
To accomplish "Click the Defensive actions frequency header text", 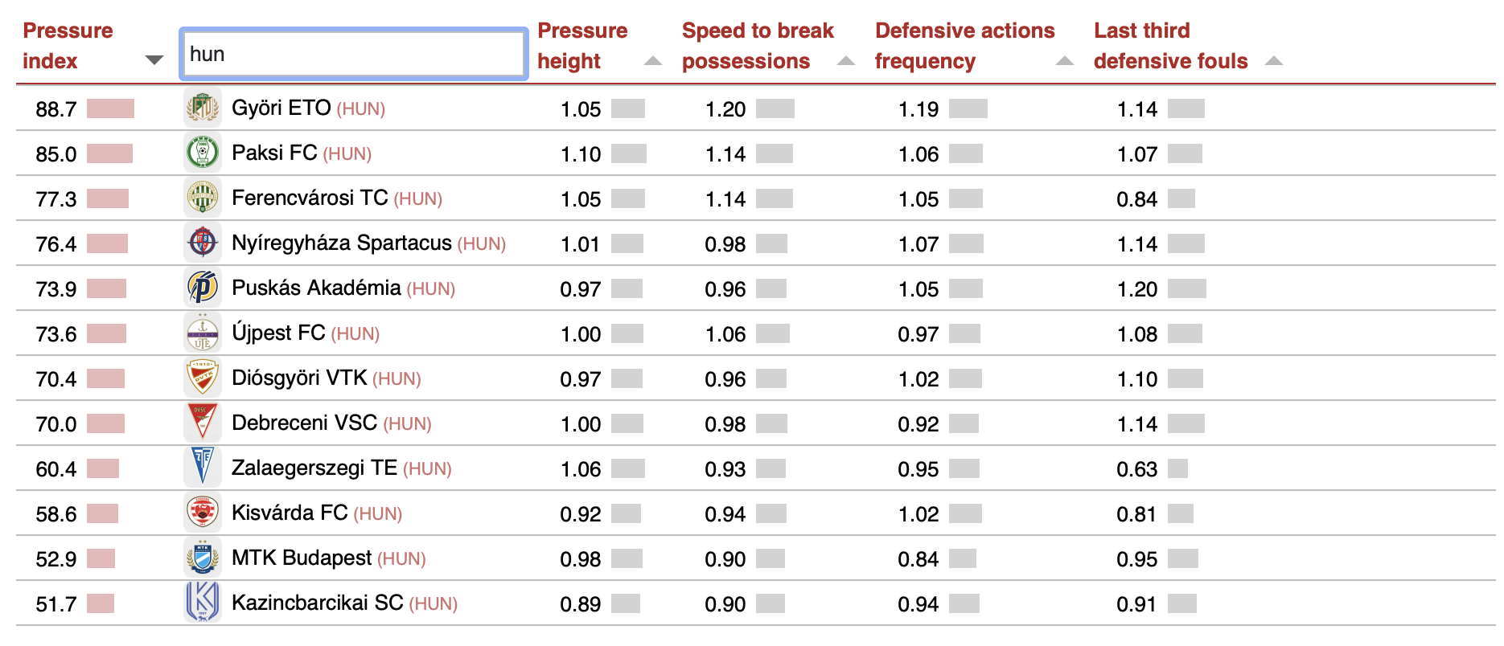I will (964, 46).
